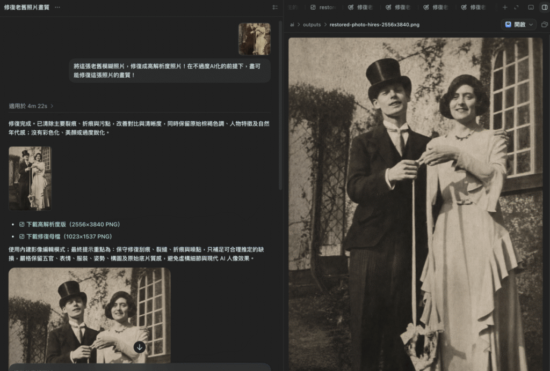
Task: Open the large restored photo preview in chat
Action: (x=90, y=315)
